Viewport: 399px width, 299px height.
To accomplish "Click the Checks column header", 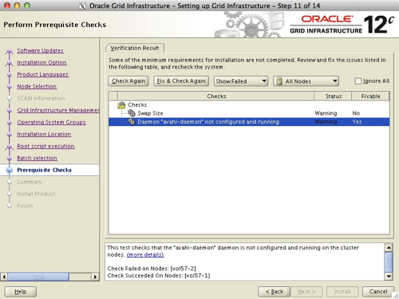I will click(x=216, y=96).
